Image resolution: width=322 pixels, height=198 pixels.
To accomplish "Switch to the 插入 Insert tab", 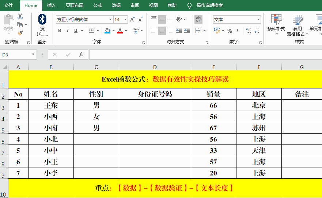I will point(51,5).
